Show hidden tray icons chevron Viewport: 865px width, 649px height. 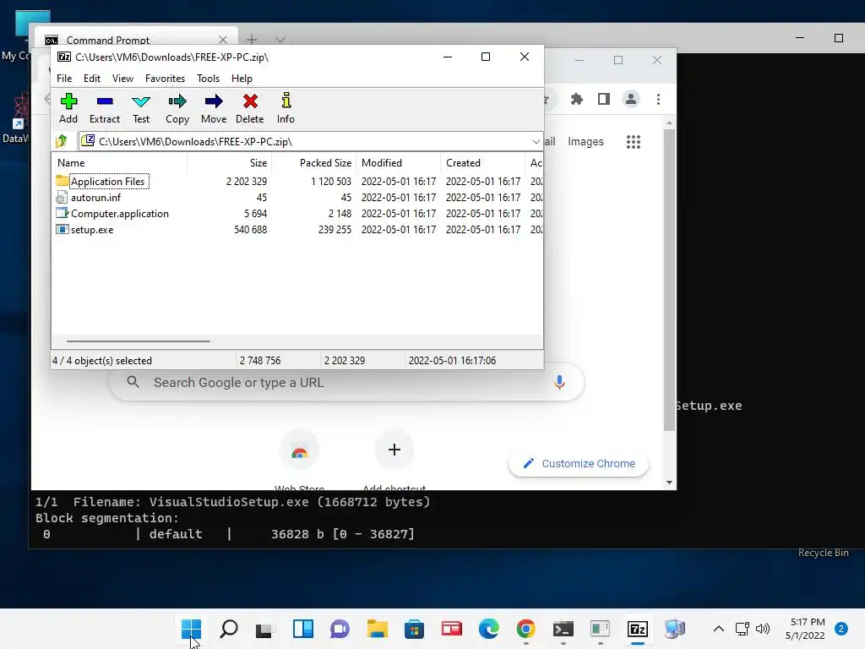tap(718, 629)
